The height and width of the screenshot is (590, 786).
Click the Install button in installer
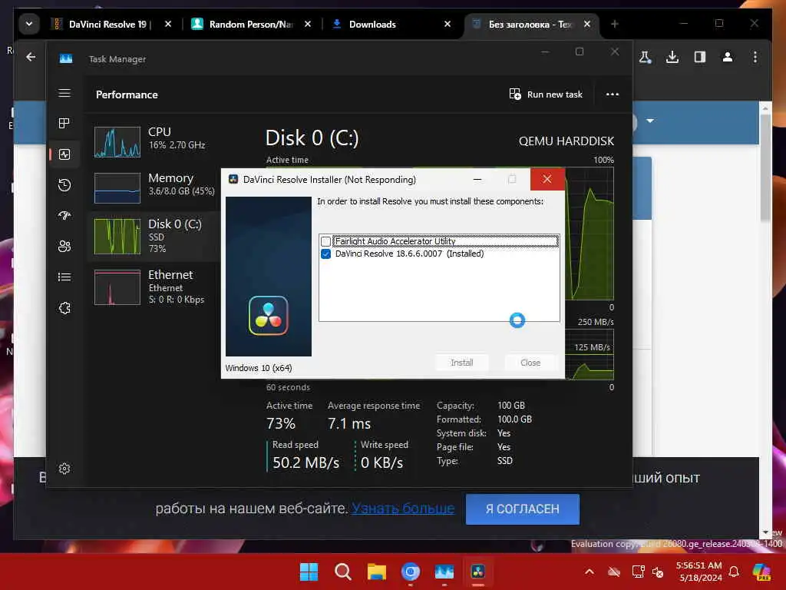(461, 363)
